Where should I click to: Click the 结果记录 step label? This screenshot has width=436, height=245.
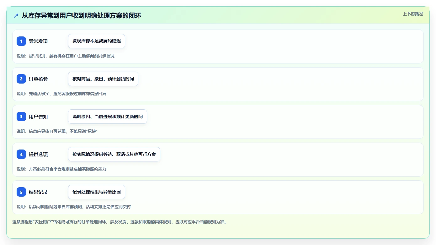click(38, 192)
